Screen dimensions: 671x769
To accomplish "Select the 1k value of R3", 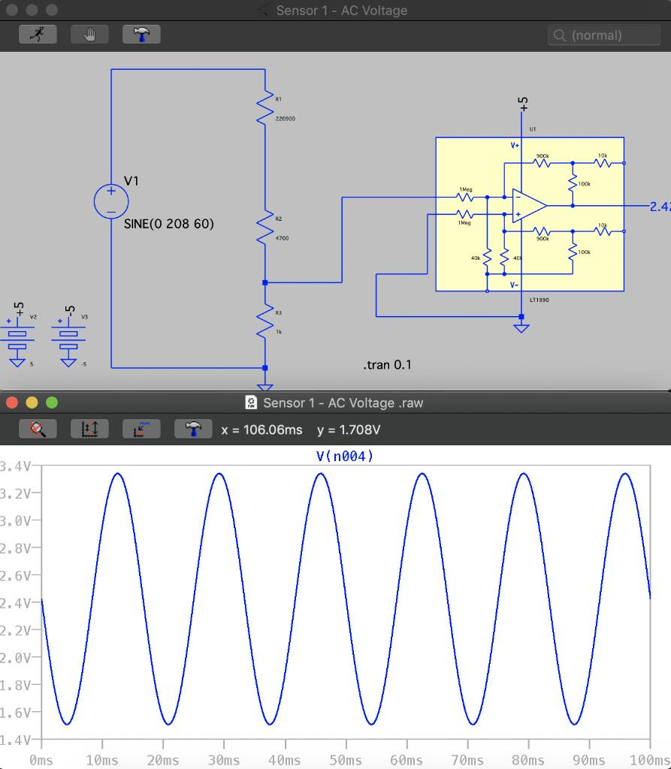I will [279, 332].
